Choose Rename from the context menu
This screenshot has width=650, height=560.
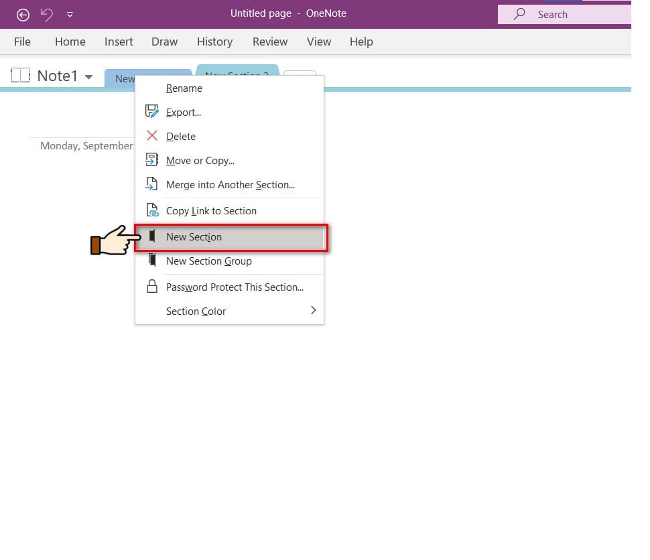(229, 88)
